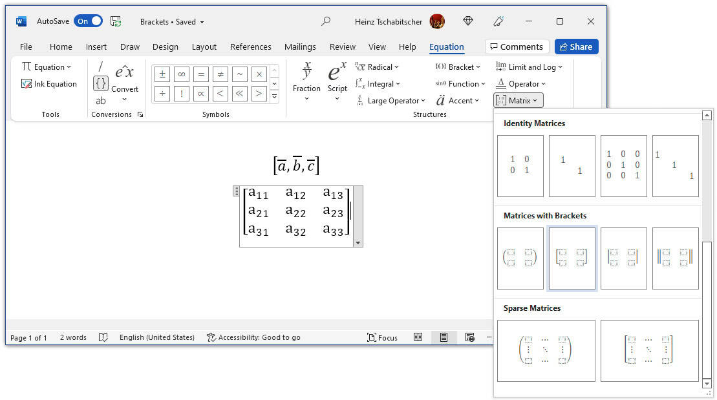Image resolution: width=717 pixels, height=400 pixels.
Task: Open the Fraction structures dropdown
Action: (x=306, y=82)
